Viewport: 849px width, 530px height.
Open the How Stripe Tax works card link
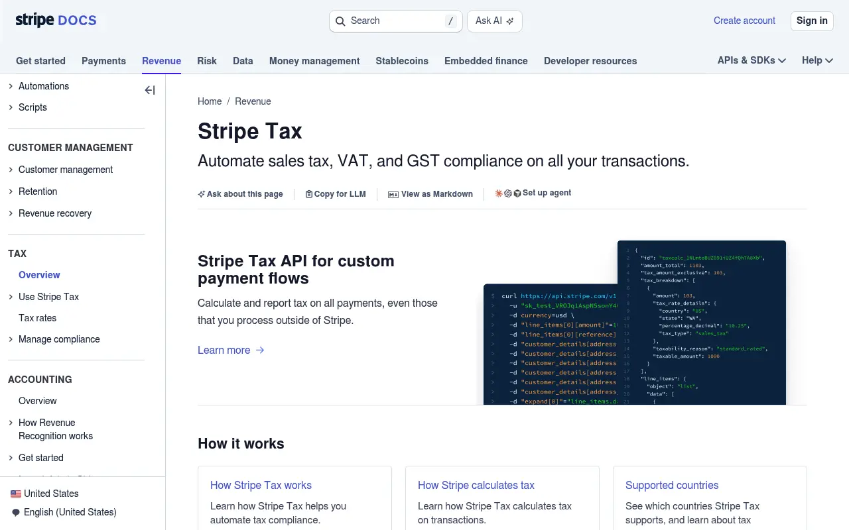261,486
